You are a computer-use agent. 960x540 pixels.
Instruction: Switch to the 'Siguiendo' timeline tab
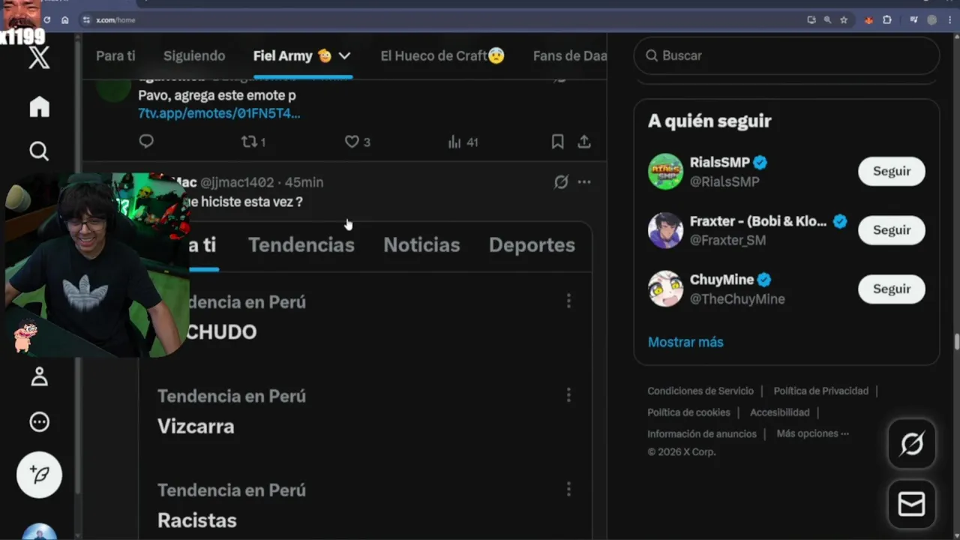[x=194, y=55]
